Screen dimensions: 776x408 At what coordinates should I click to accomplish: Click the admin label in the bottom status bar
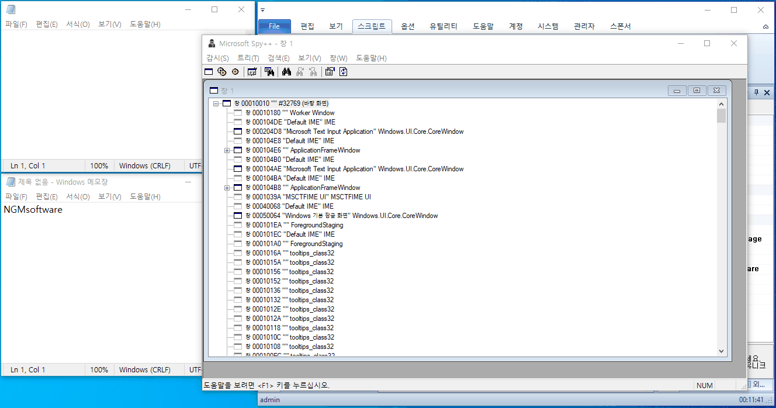click(270, 400)
